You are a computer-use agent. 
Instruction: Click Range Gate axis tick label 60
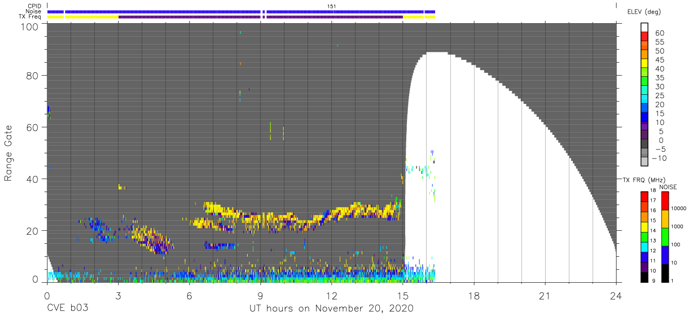point(33,127)
